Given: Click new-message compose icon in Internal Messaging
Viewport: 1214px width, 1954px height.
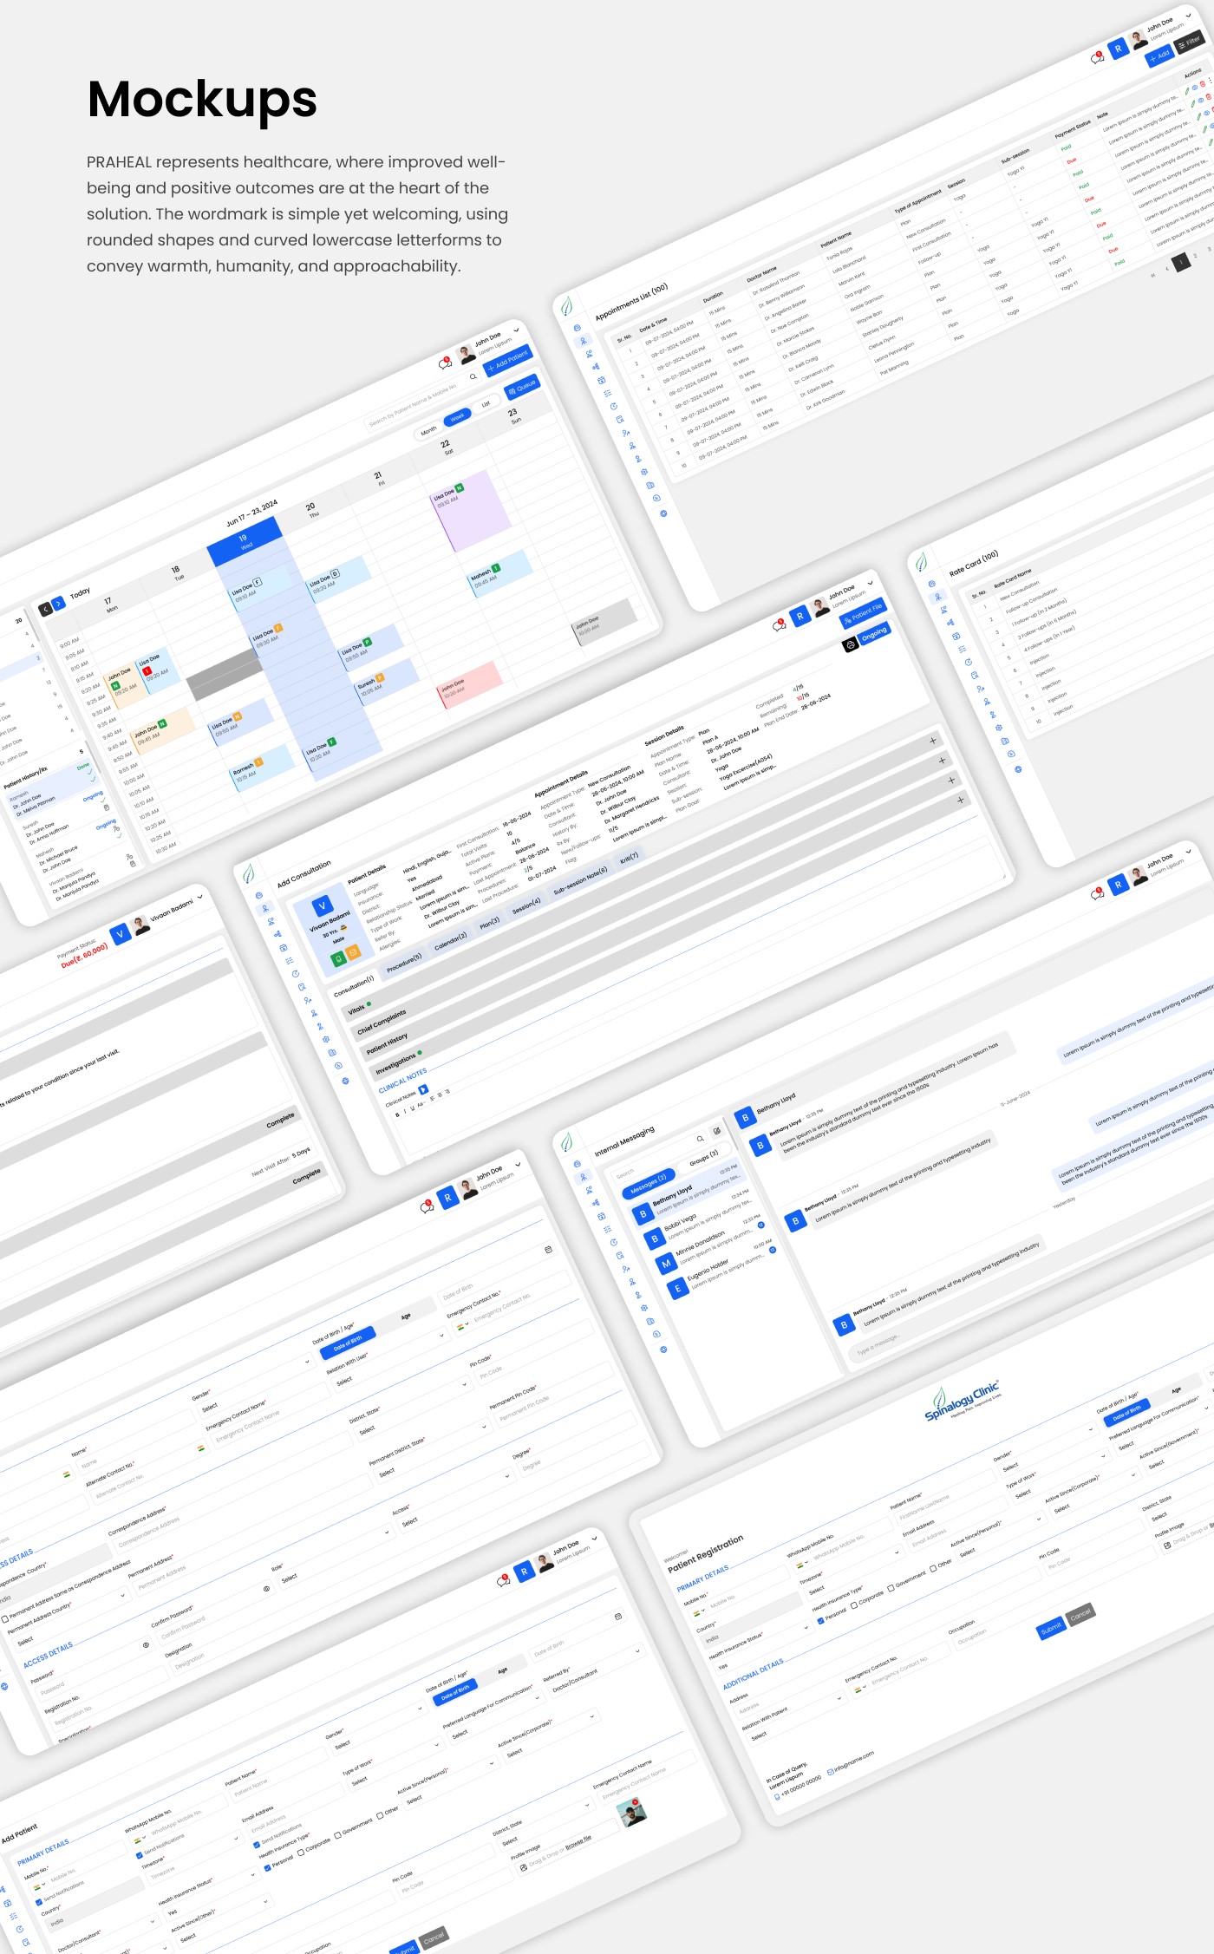Looking at the screenshot, I should 717,1131.
